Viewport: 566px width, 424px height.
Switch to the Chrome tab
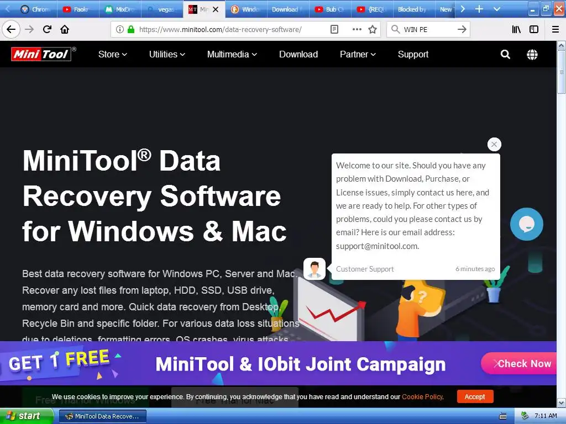36,9
